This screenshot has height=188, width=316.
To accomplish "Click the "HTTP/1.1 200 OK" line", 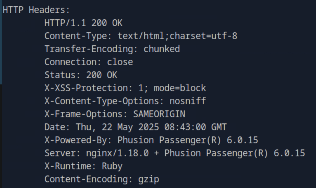I will (83, 23).
